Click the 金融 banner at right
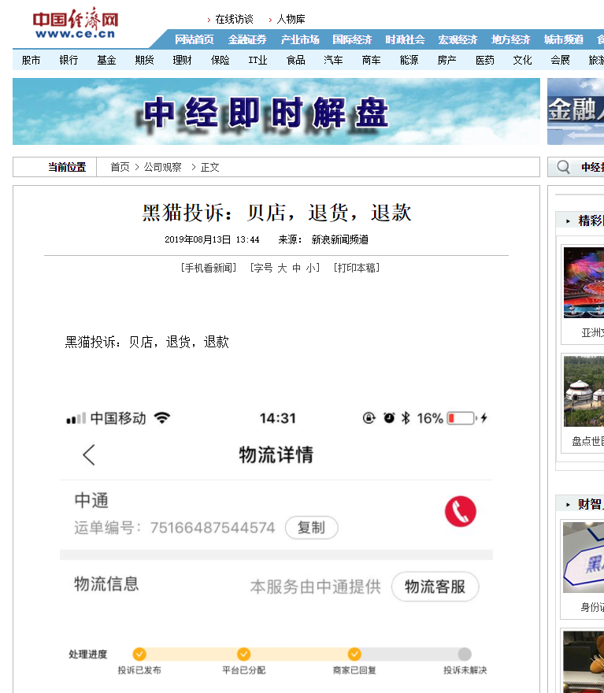The image size is (604, 693). [576, 111]
